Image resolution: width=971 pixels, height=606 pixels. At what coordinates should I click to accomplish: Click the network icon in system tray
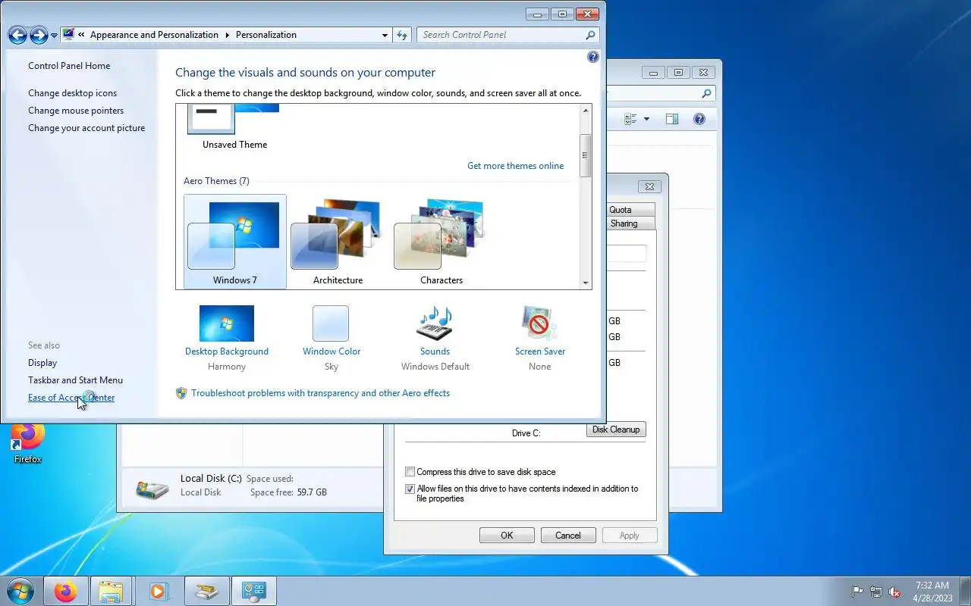876,592
